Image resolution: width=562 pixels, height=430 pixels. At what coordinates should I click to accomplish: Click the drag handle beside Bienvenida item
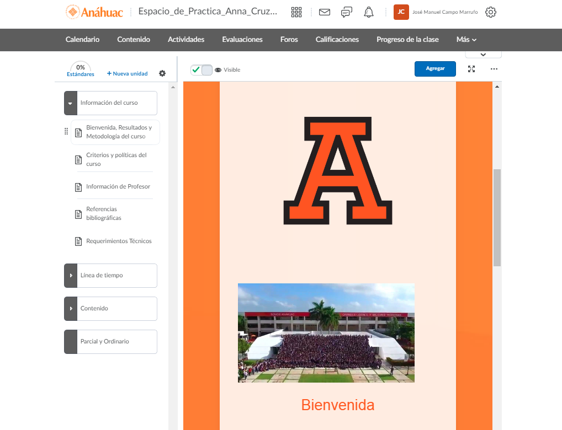pos(66,132)
